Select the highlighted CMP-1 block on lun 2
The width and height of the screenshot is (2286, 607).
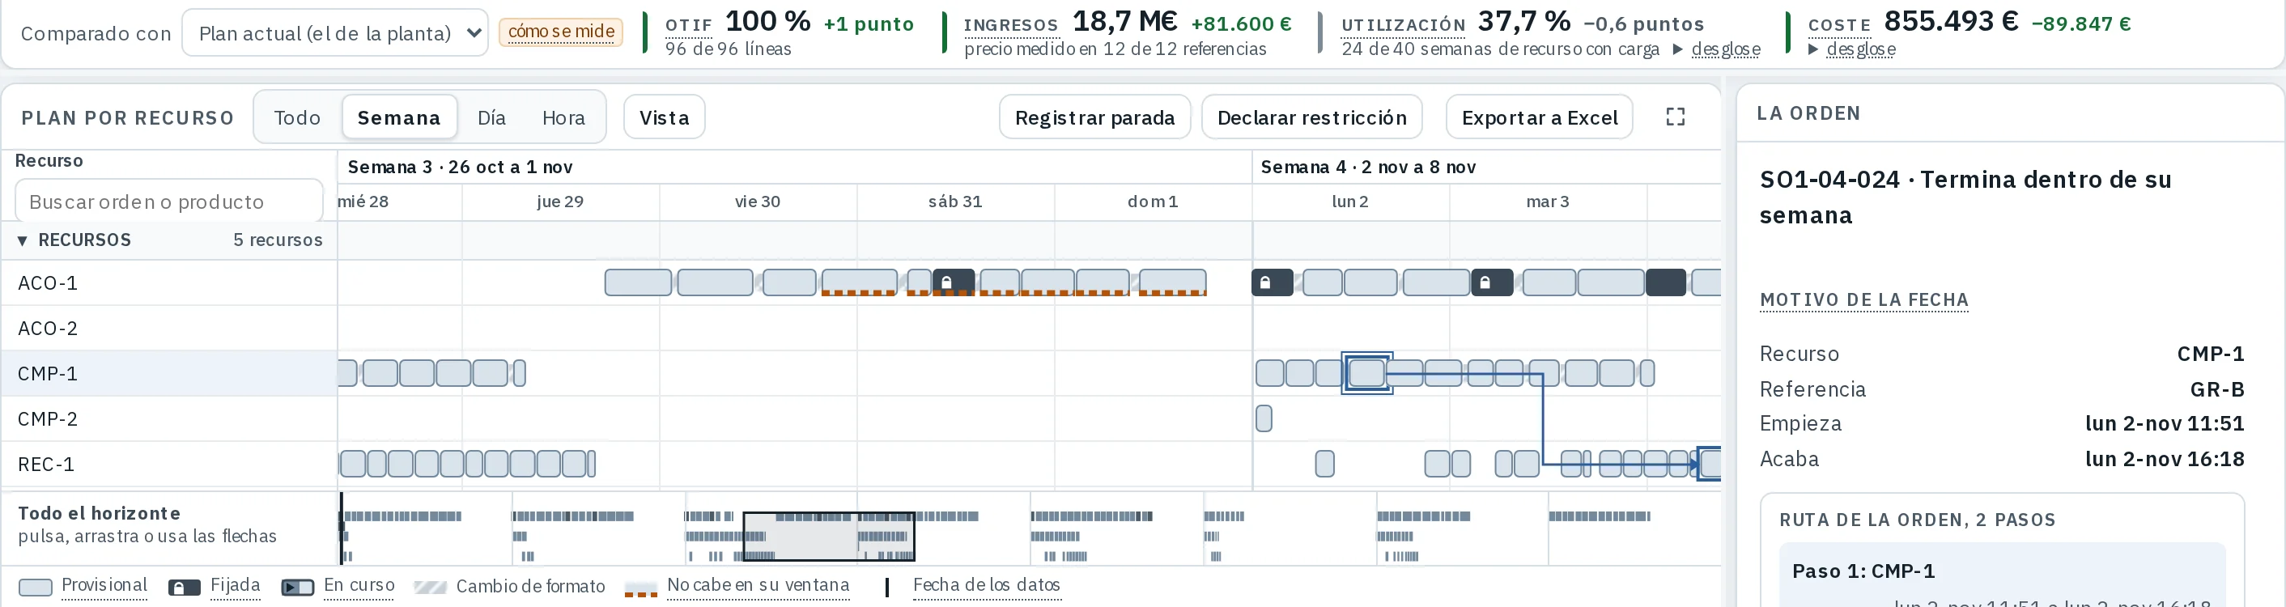click(1366, 373)
